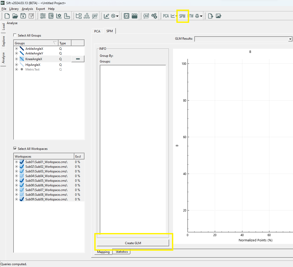Image resolution: width=293 pixels, height=267 pixels.
Task: Enable the Select All Groups checkbox
Action: click(15, 35)
